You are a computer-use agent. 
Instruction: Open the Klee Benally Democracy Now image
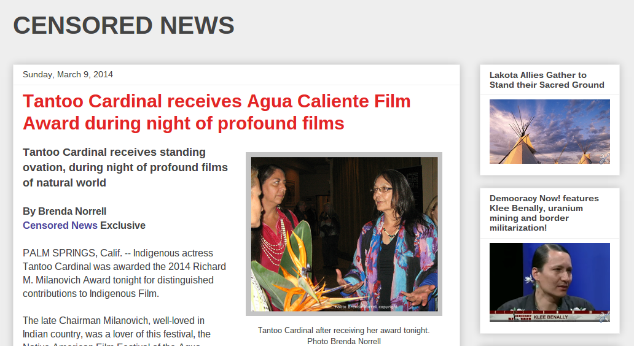[549, 282]
